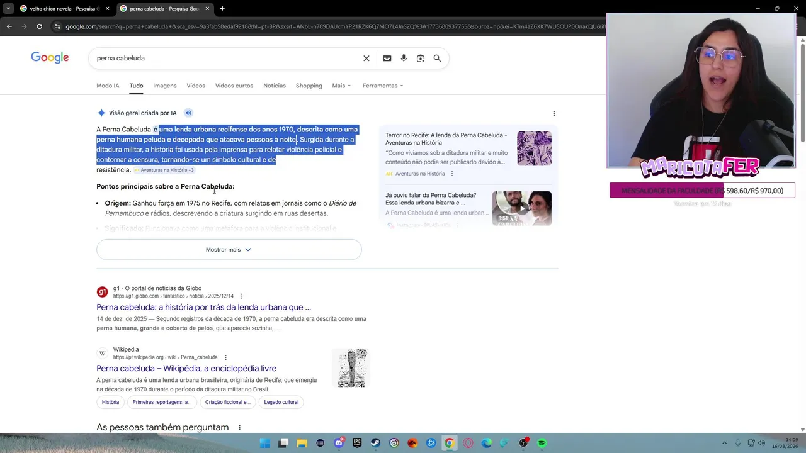This screenshot has width=806, height=453.
Task: Start voice search with the microphone icon
Action: pyautogui.click(x=404, y=58)
